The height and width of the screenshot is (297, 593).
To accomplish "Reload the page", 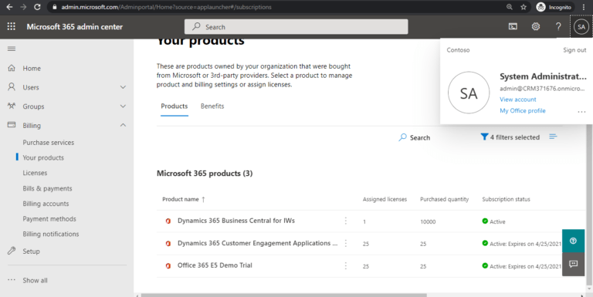I will pyautogui.click(x=37, y=7).
